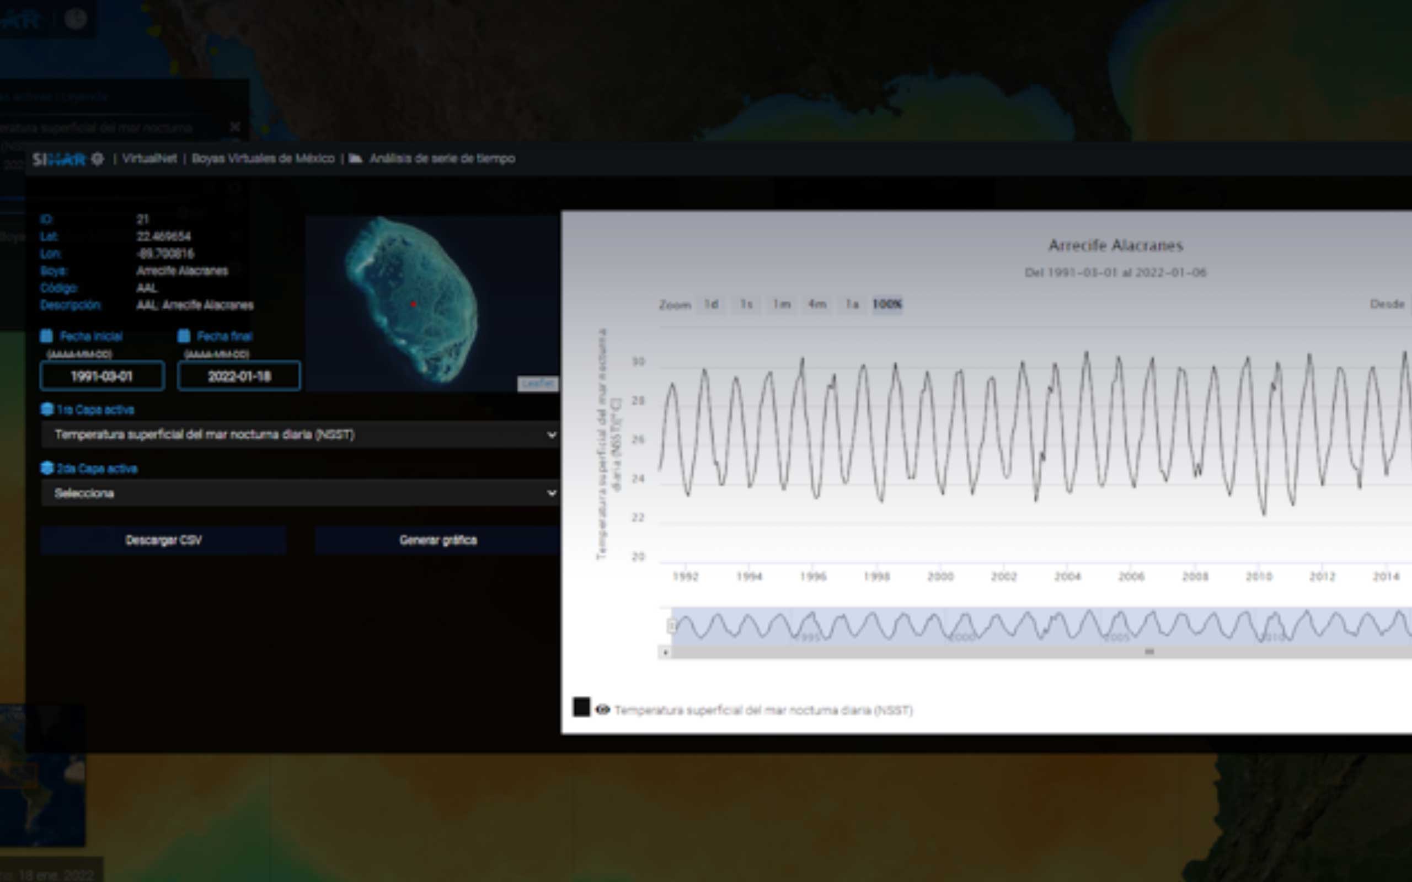This screenshot has height=882, width=1412.
Task: Click the Lon value -89.700816
Action: point(165,254)
